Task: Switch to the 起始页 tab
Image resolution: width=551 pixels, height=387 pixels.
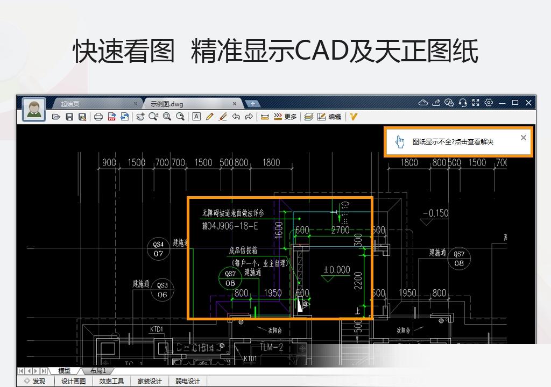Action: point(97,104)
